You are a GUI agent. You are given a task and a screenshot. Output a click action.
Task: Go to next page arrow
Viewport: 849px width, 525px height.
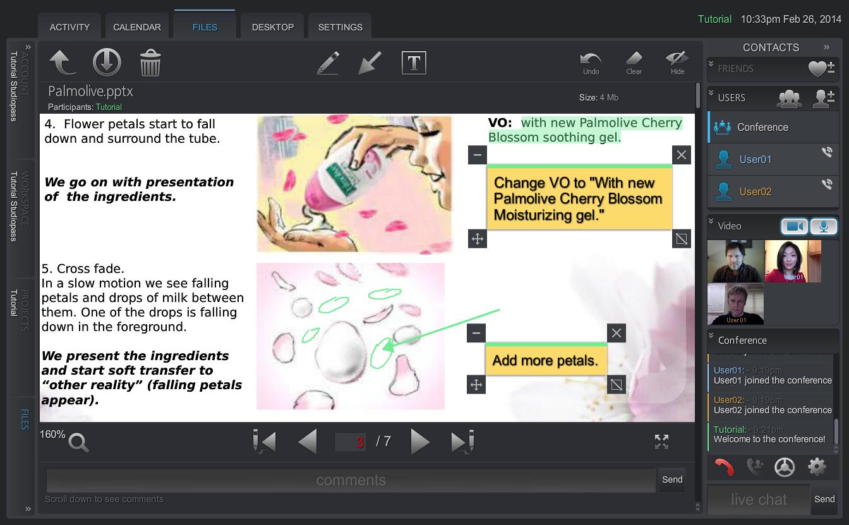[420, 442]
